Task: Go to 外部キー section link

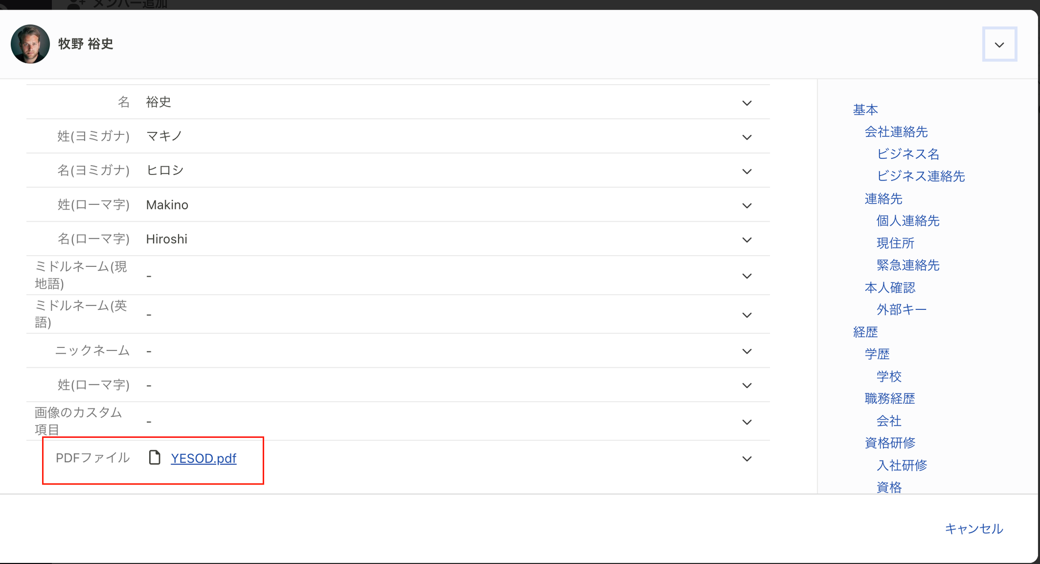Action: point(901,309)
